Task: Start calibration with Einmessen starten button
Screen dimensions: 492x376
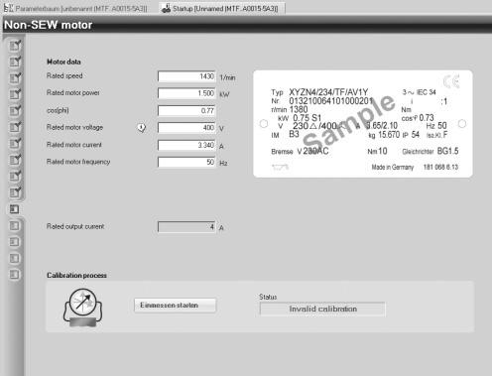Action: pyautogui.click(x=176, y=306)
